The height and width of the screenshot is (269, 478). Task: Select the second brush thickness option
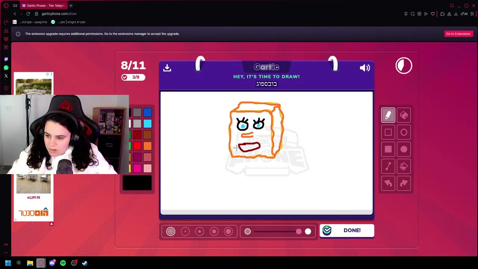coord(185,232)
